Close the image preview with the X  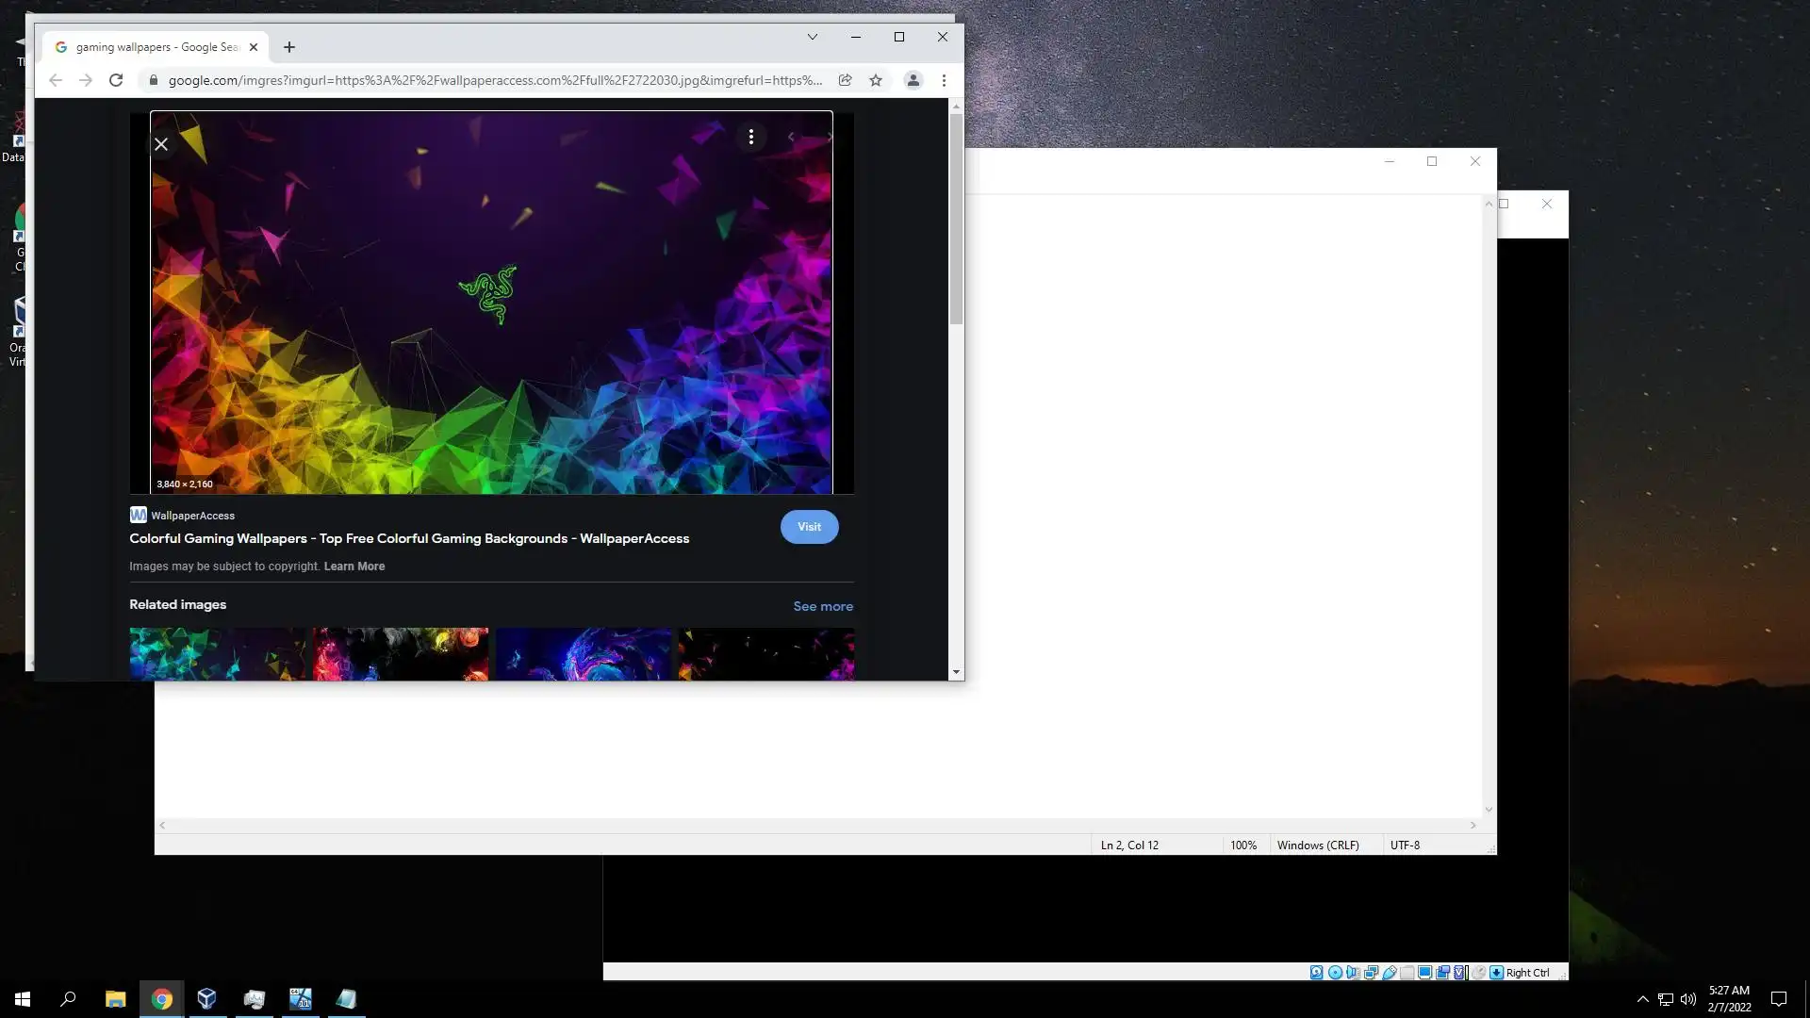point(161,144)
